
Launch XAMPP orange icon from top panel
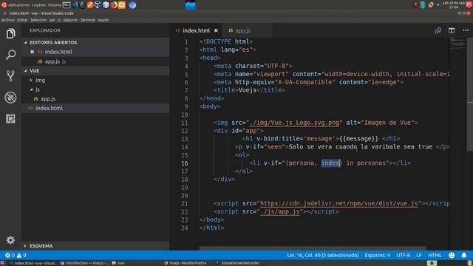122,5
